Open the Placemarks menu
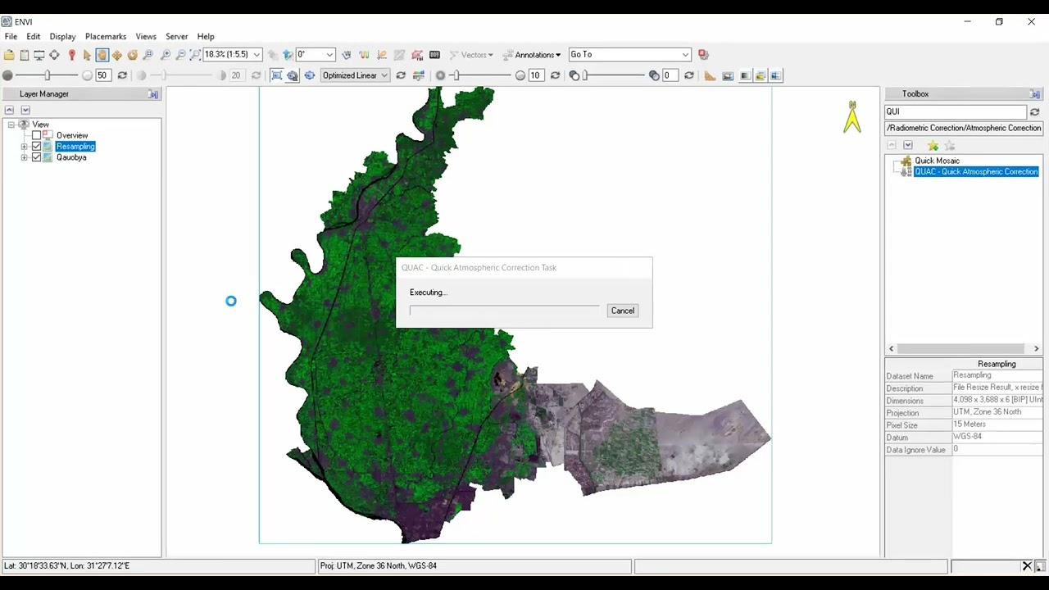The image size is (1049, 590). (x=105, y=37)
